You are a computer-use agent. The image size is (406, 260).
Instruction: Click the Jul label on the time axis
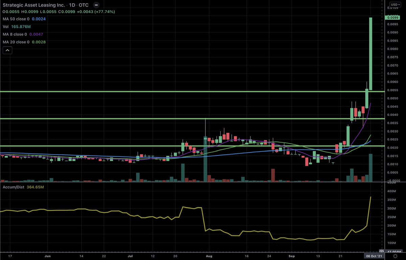[x=131, y=256]
